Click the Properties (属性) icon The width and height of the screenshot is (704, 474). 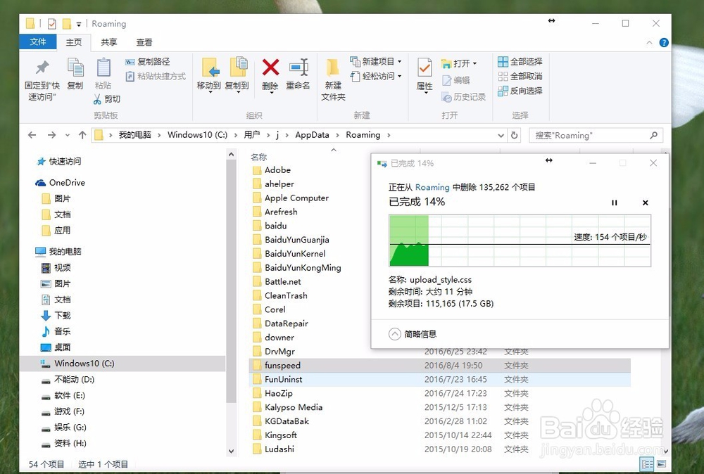(x=425, y=68)
